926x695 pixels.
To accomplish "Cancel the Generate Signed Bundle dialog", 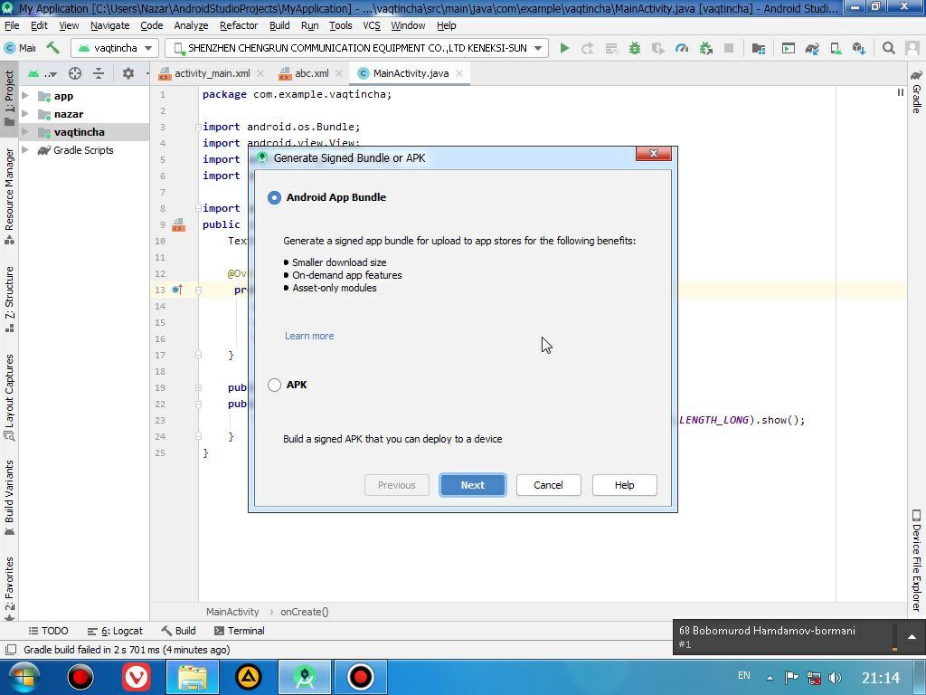I will 548,485.
